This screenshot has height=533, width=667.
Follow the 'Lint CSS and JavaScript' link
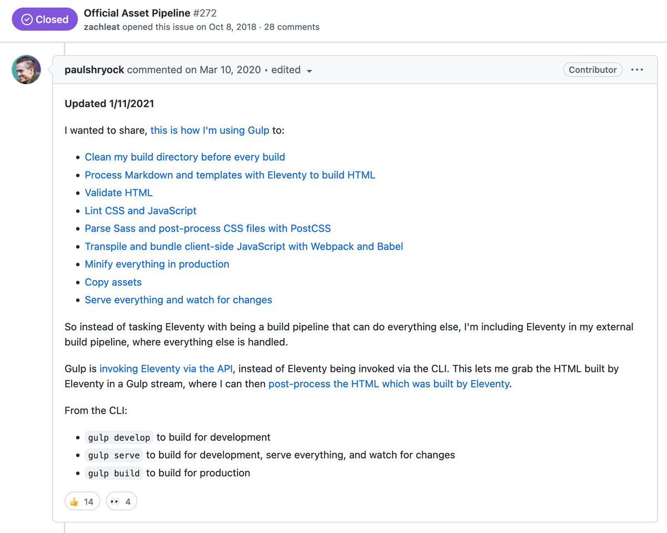point(141,211)
